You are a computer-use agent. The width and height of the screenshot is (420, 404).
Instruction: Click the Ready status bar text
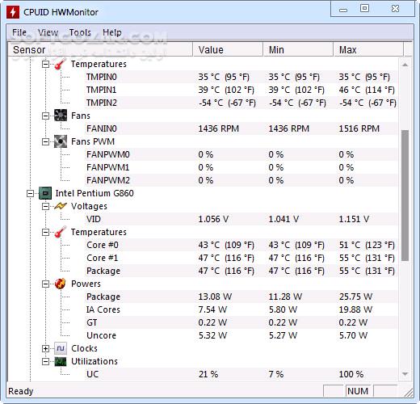pos(21,391)
